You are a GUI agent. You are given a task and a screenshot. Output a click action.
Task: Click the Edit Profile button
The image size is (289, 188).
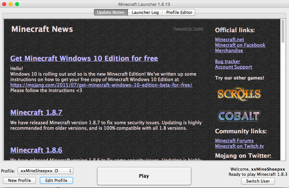[x=56, y=180]
